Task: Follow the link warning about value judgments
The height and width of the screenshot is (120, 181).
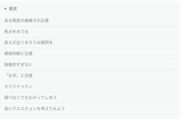Action: [x=19, y=54]
